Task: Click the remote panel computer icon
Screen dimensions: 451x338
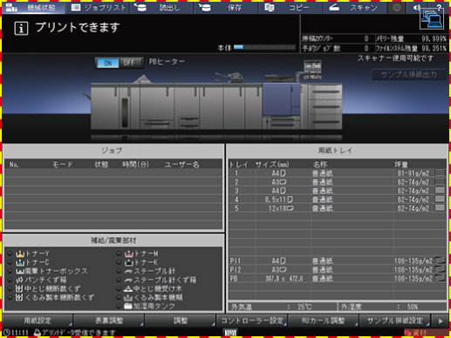Action: pyautogui.click(x=432, y=19)
